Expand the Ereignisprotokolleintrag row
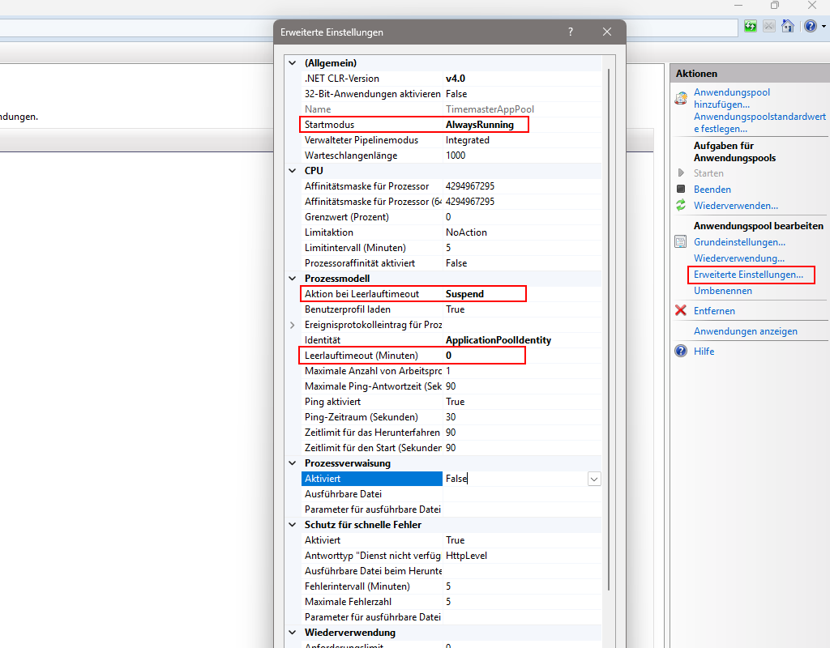 point(293,325)
